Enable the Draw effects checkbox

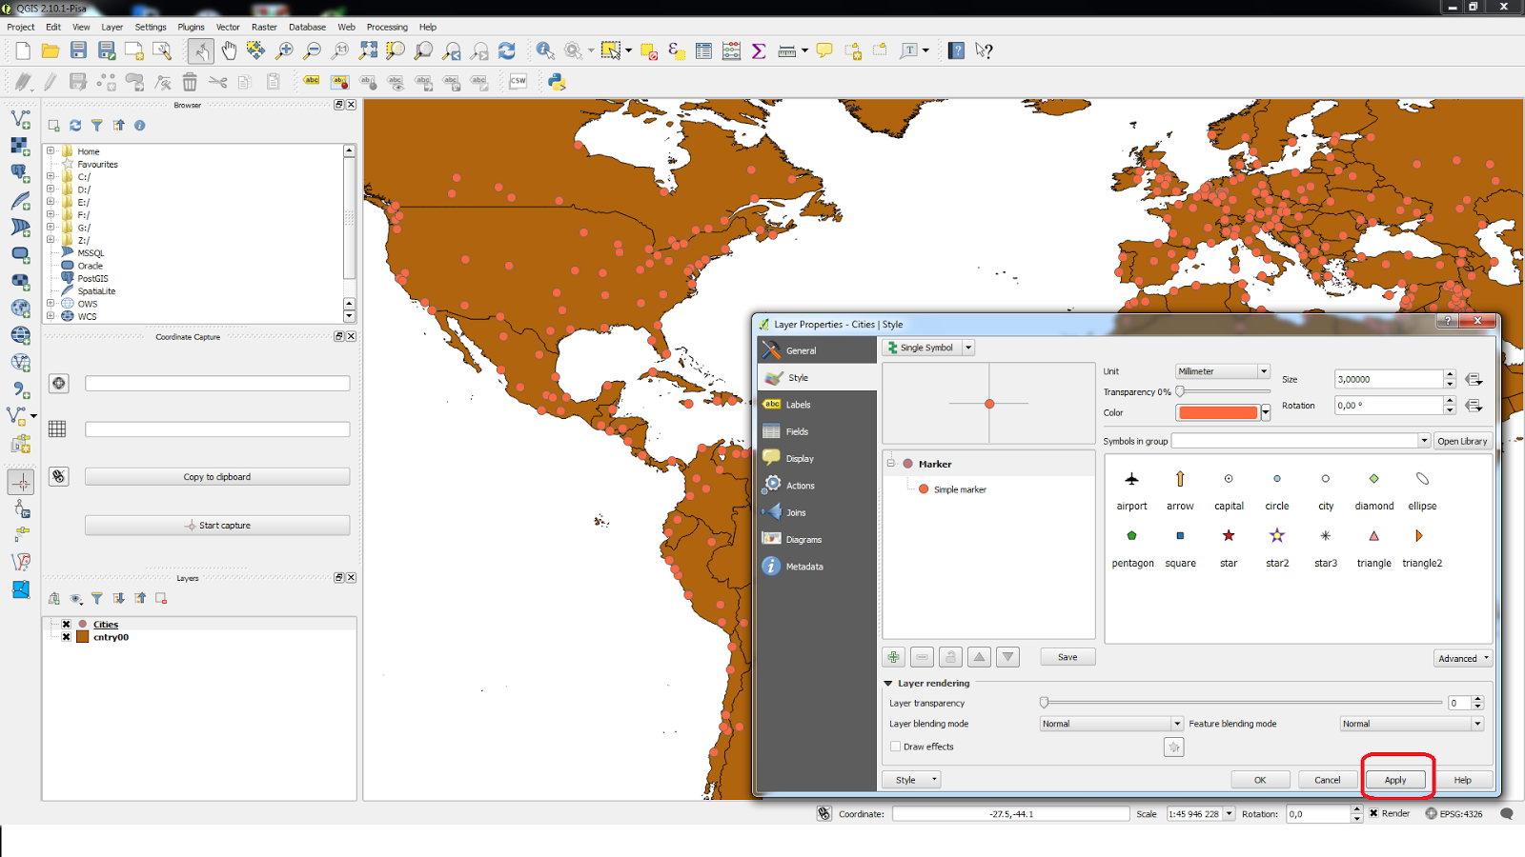coord(896,747)
